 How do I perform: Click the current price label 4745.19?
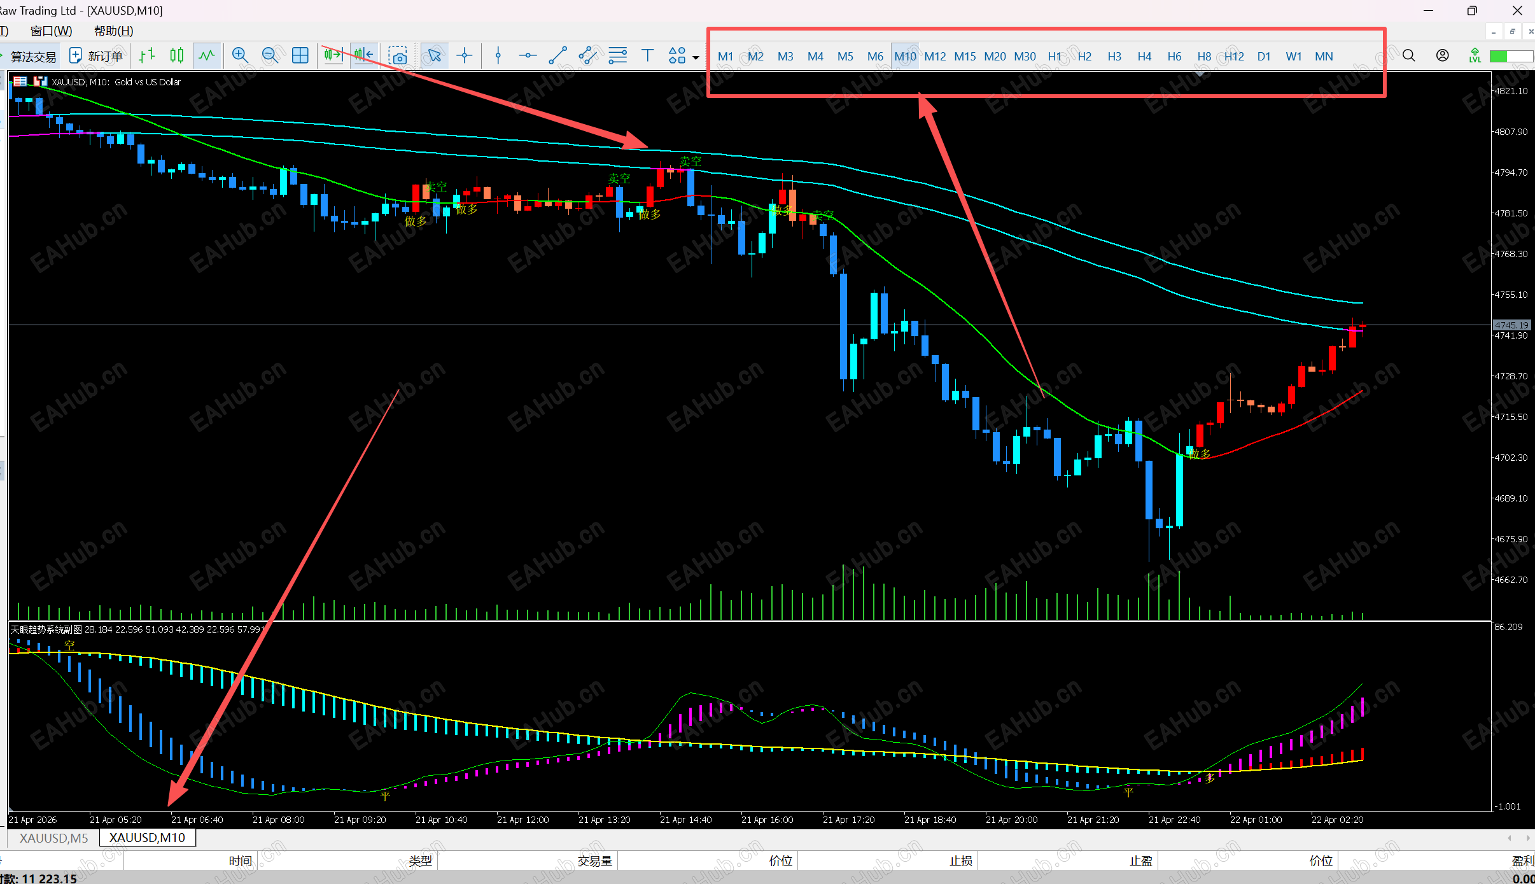tap(1511, 325)
